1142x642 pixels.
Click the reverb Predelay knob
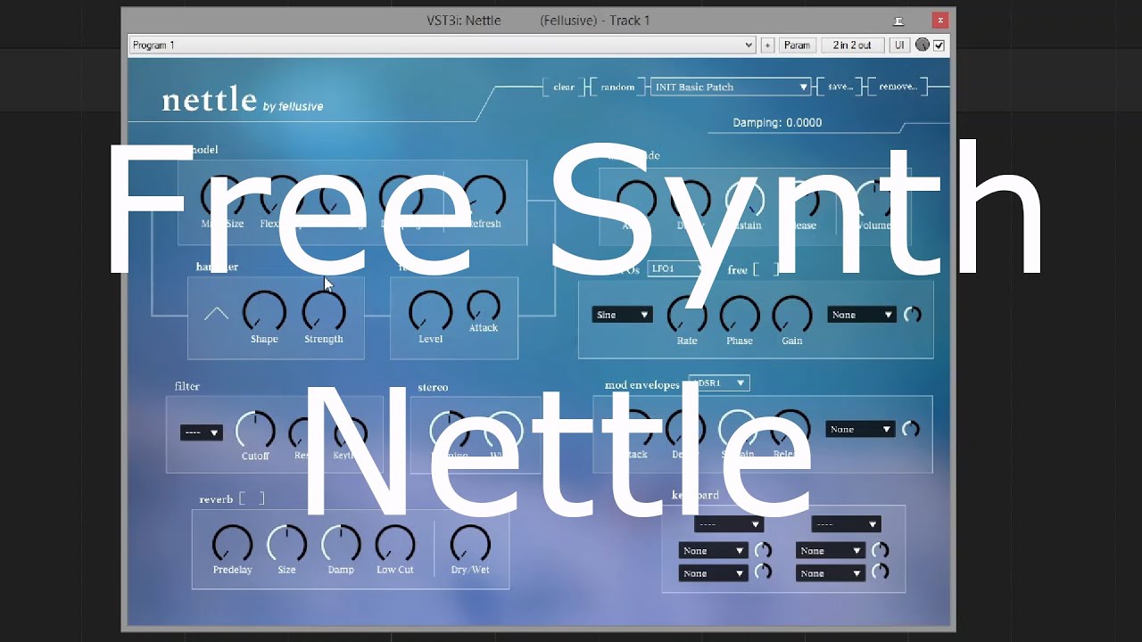coord(232,544)
